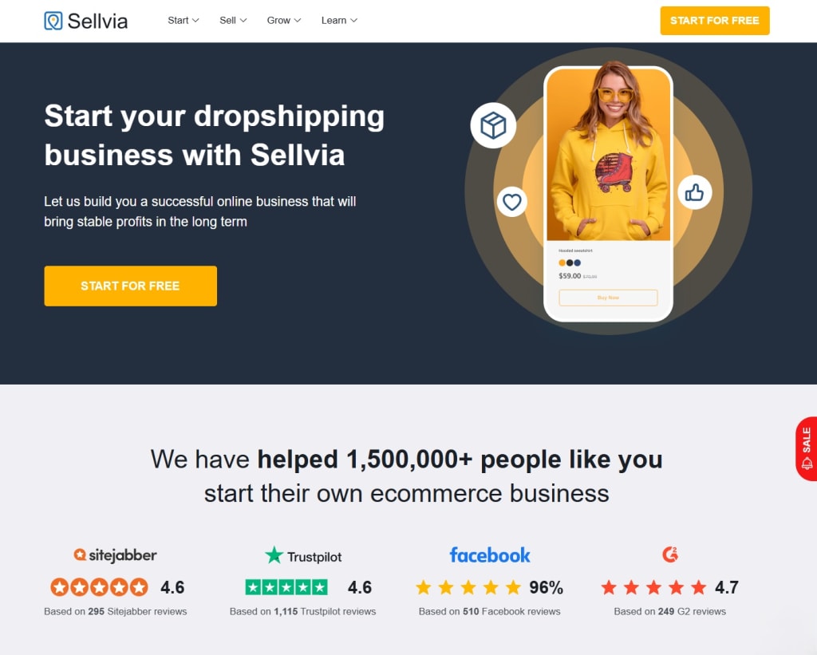Click the Trustpilot star logo
The image size is (817, 655).
click(x=274, y=555)
